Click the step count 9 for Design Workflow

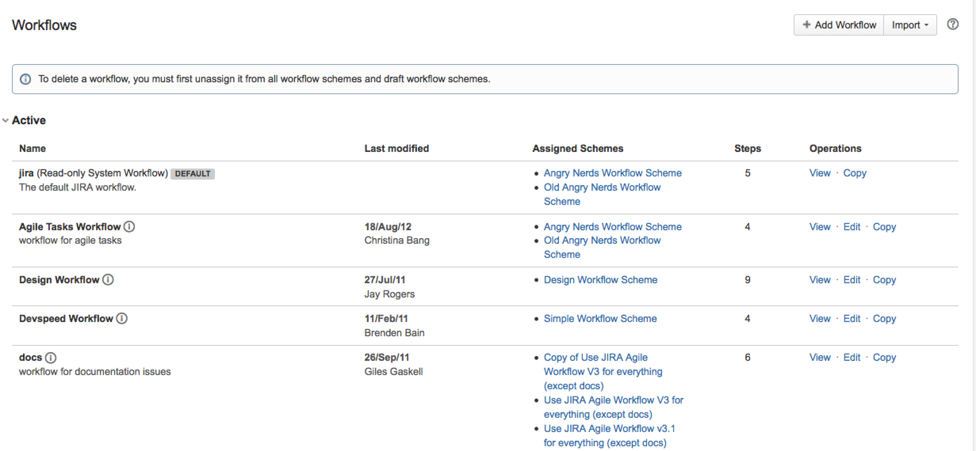pos(747,280)
